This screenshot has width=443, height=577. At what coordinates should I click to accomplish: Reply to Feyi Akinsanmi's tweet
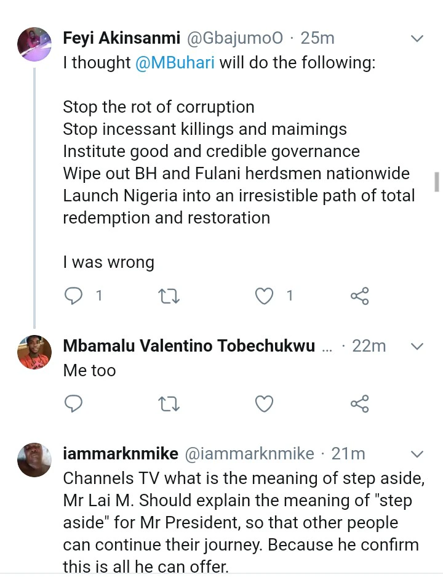(x=74, y=296)
